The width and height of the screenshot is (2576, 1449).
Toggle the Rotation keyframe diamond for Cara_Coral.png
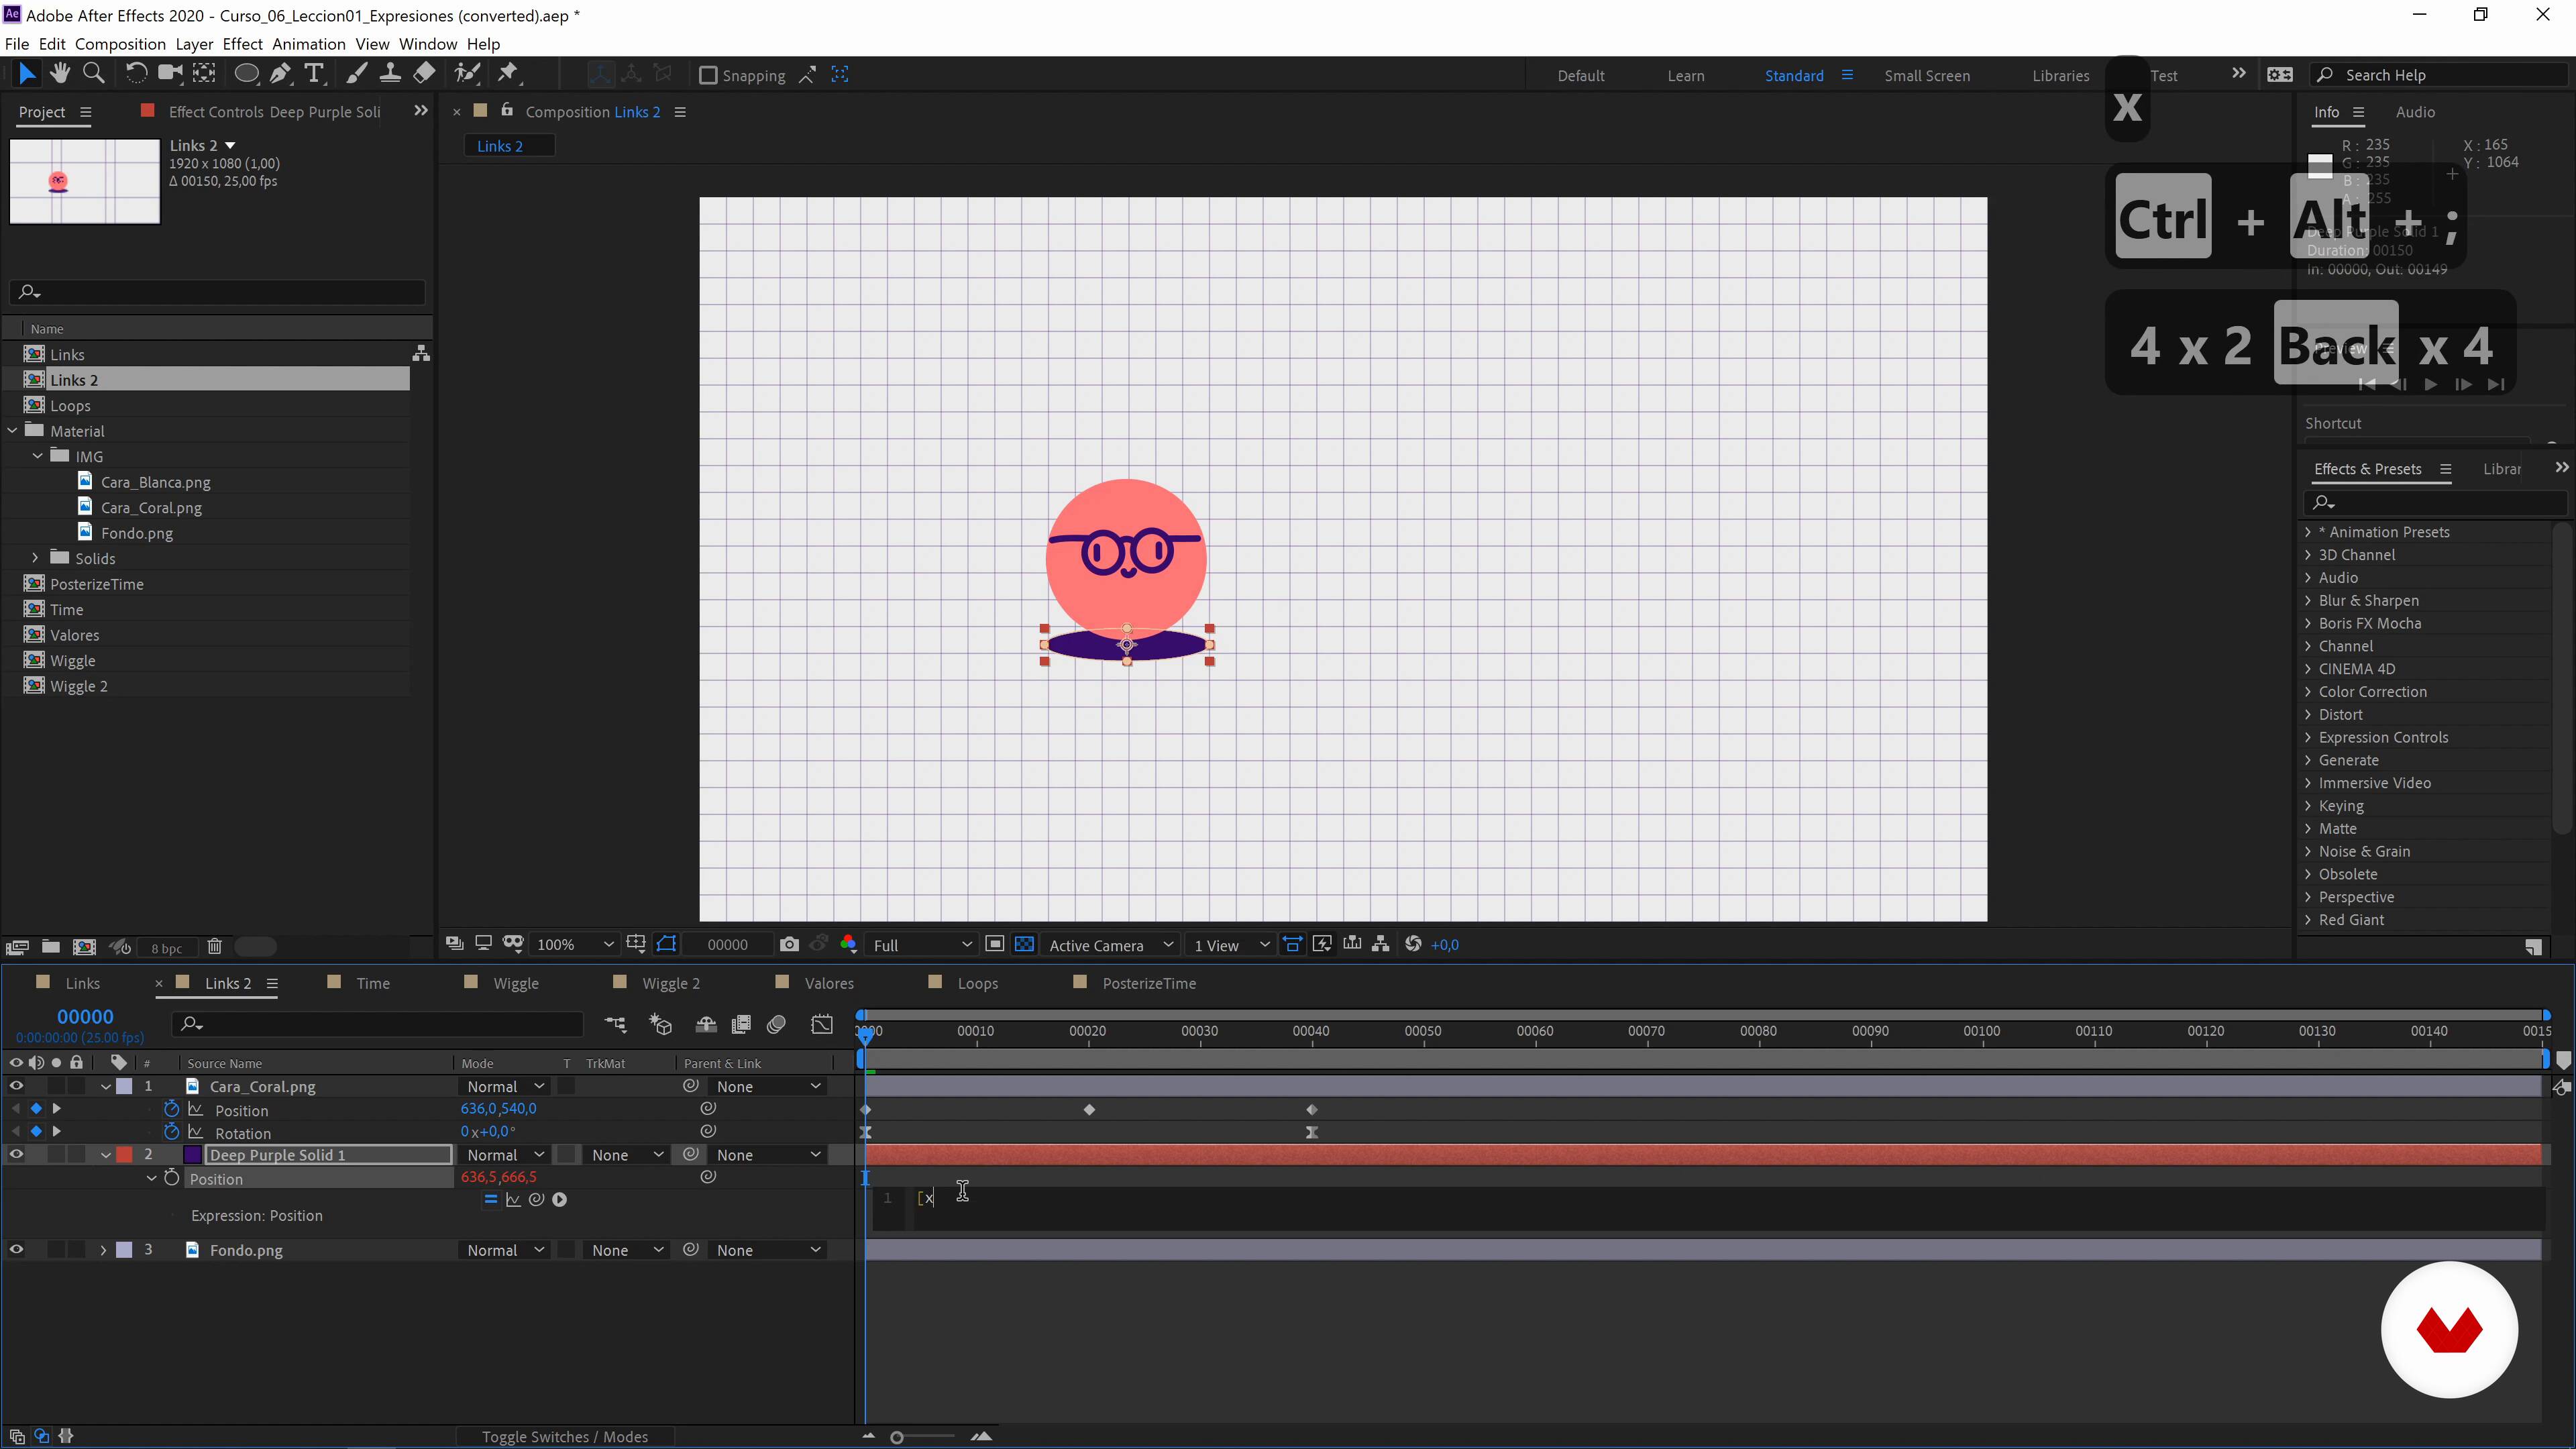pos(36,1132)
